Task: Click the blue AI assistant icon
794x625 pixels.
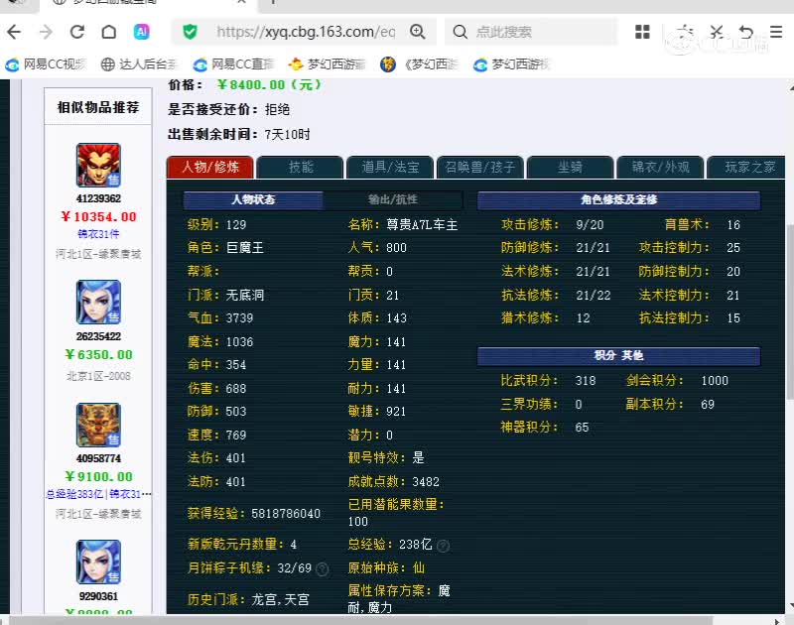Action: tap(142, 32)
